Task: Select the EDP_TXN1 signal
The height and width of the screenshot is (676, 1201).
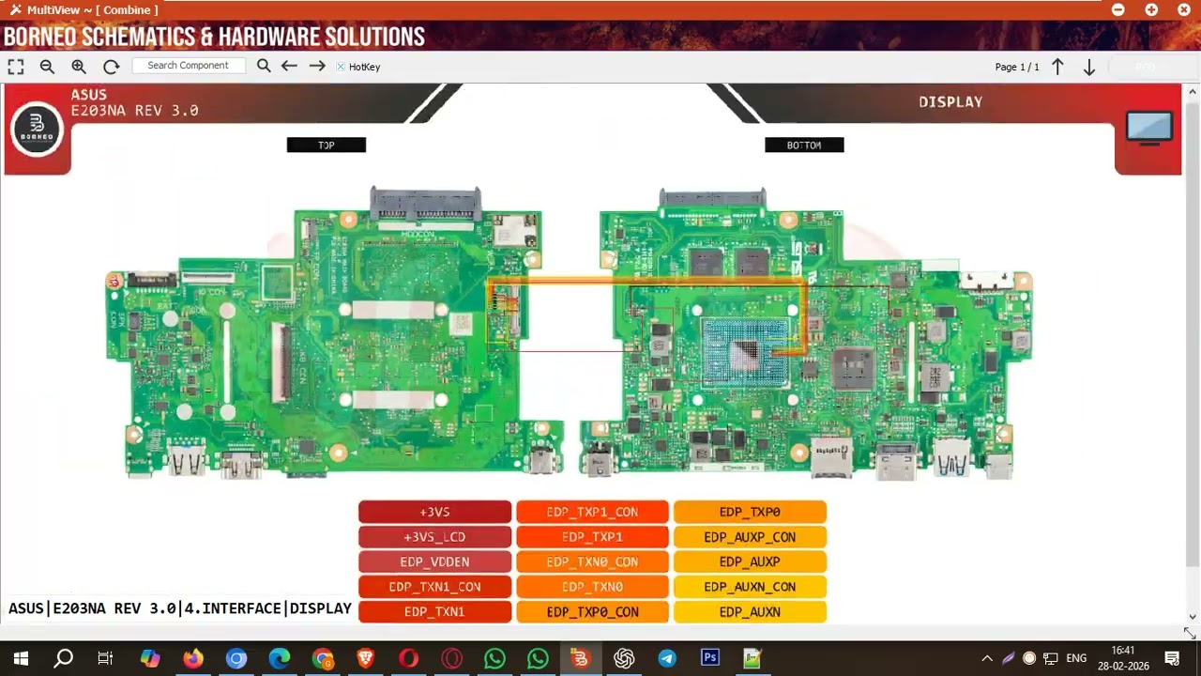Action: (x=434, y=611)
